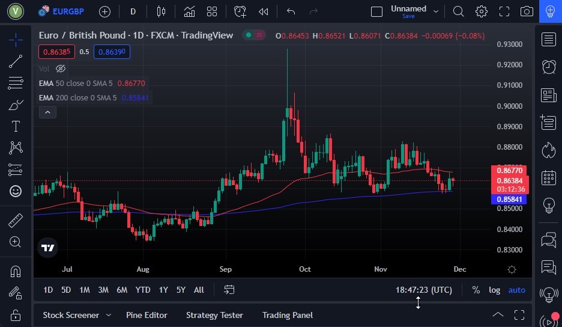Open the prediction and measurement tools
Screen dimensions: 562x327
16,170
